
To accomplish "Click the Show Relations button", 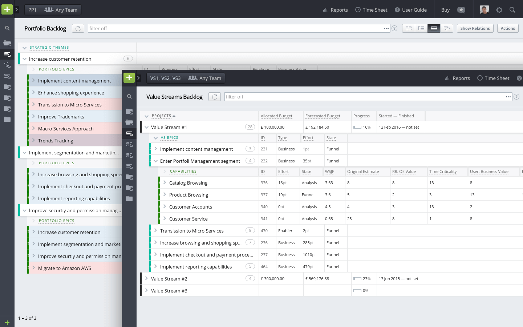I will [x=475, y=28].
